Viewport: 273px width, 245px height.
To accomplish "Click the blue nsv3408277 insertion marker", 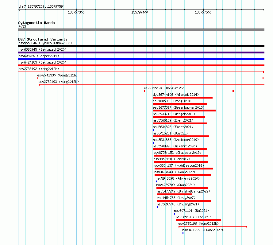I will (183, 233).
